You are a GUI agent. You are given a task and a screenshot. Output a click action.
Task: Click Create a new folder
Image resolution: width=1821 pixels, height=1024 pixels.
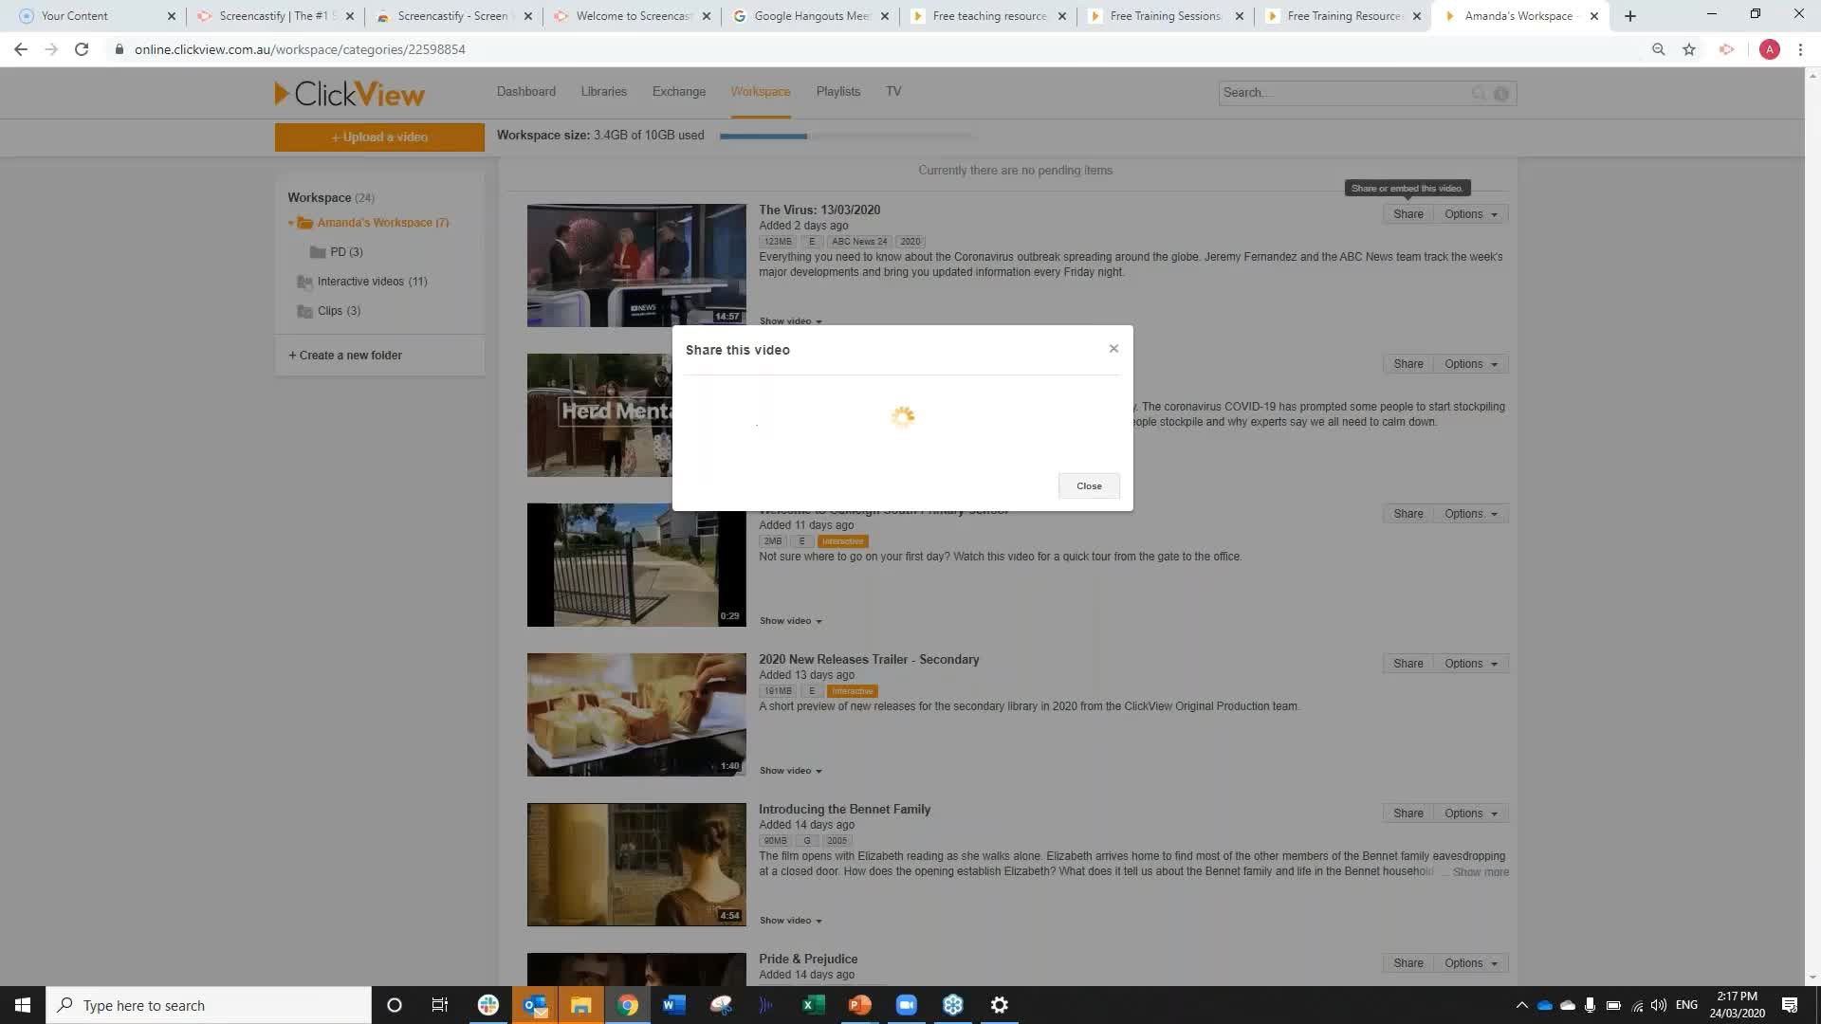[345, 356]
